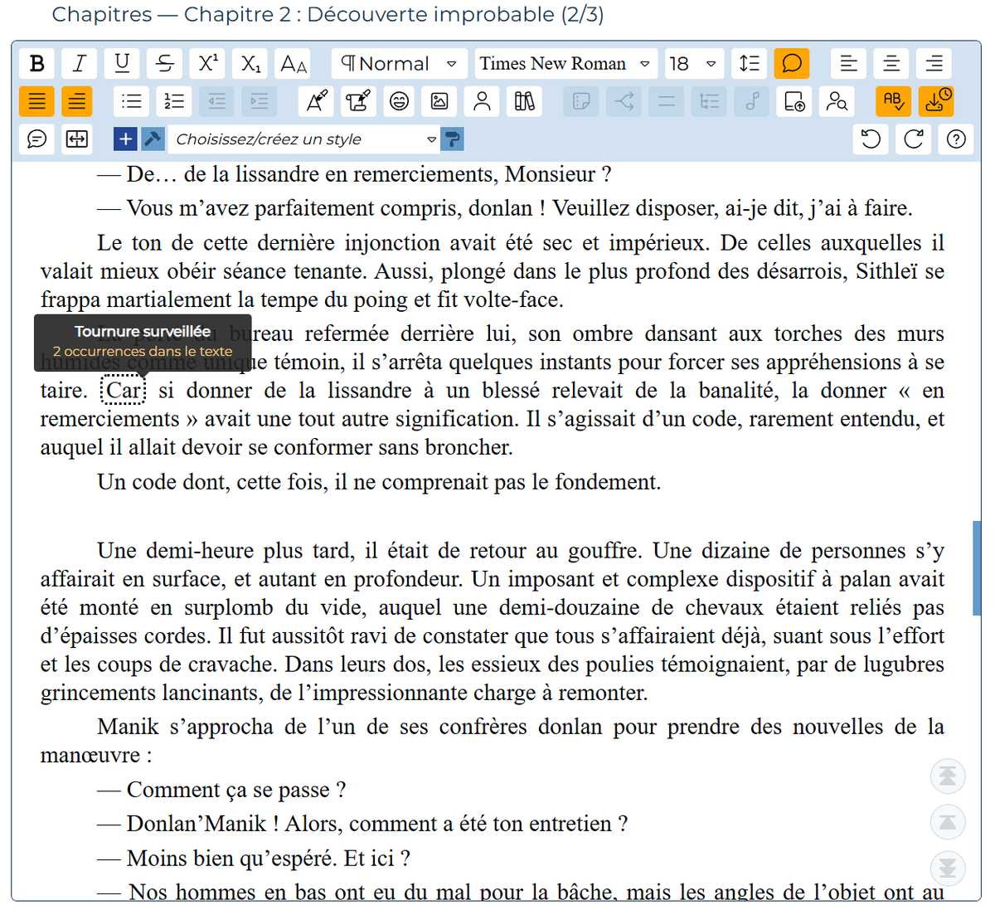Image resolution: width=995 pixels, height=910 pixels.
Task: Open the help question mark
Action: pyautogui.click(x=956, y=139)
